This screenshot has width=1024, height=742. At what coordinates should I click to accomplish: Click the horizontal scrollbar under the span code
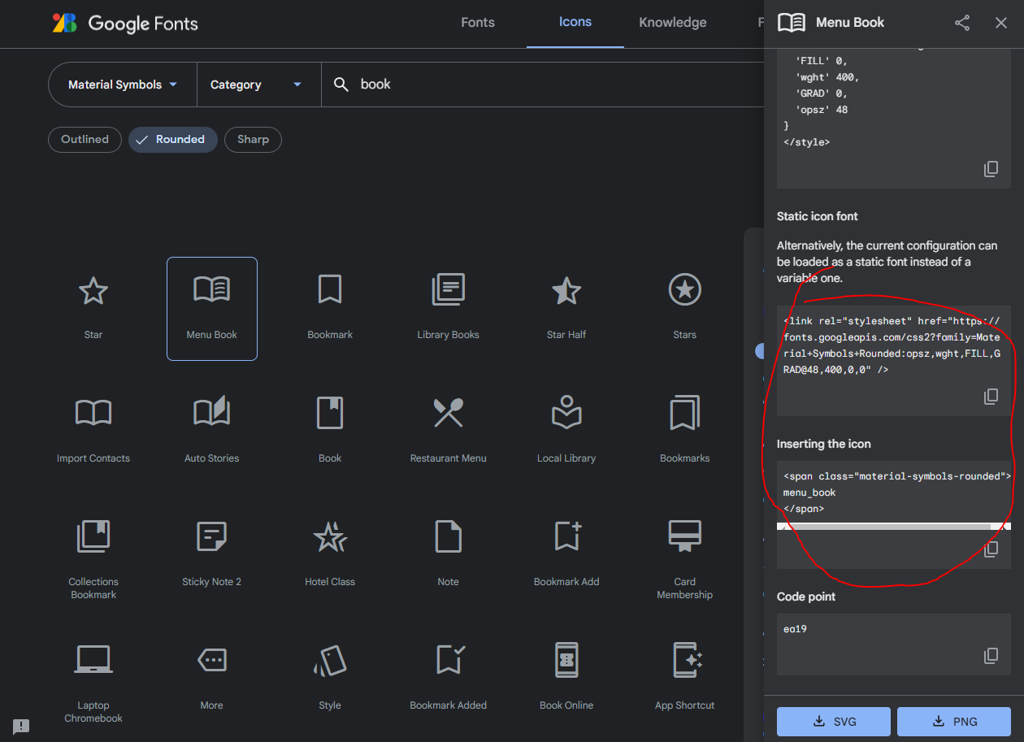(x=894, y=527)
